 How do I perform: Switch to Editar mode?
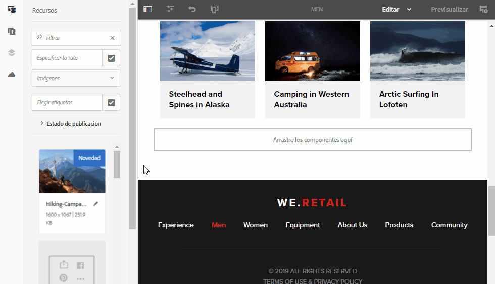(390, 10)
